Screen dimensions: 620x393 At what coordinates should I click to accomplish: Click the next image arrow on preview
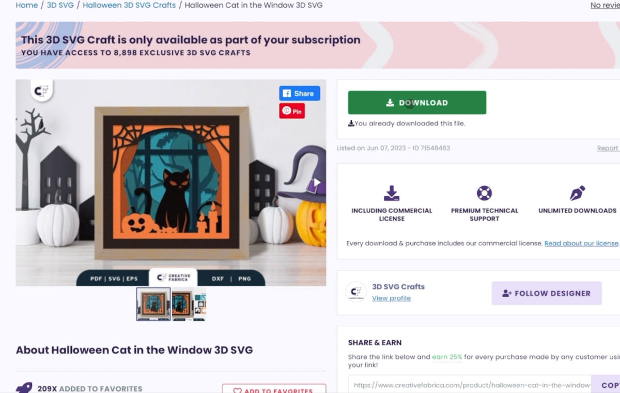(317, 182)
